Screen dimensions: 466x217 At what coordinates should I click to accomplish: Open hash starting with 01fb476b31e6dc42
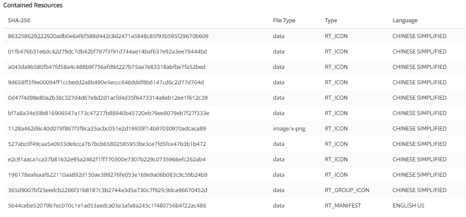pos(107,52)
